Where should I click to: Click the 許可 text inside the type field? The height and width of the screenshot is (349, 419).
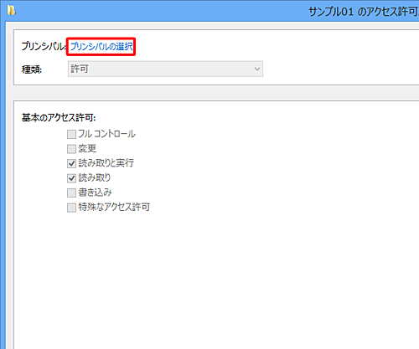click(x=80, y=69)
